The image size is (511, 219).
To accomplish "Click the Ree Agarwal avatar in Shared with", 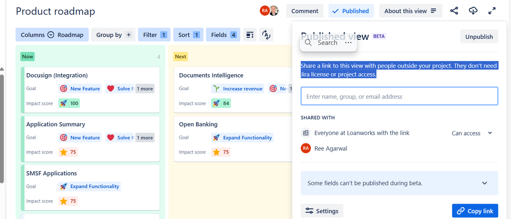I will pyautogui.click(x=305, y=148).
